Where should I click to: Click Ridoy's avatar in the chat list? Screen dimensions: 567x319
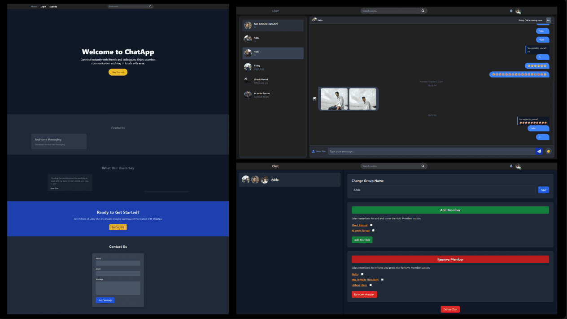pos(248,67)
